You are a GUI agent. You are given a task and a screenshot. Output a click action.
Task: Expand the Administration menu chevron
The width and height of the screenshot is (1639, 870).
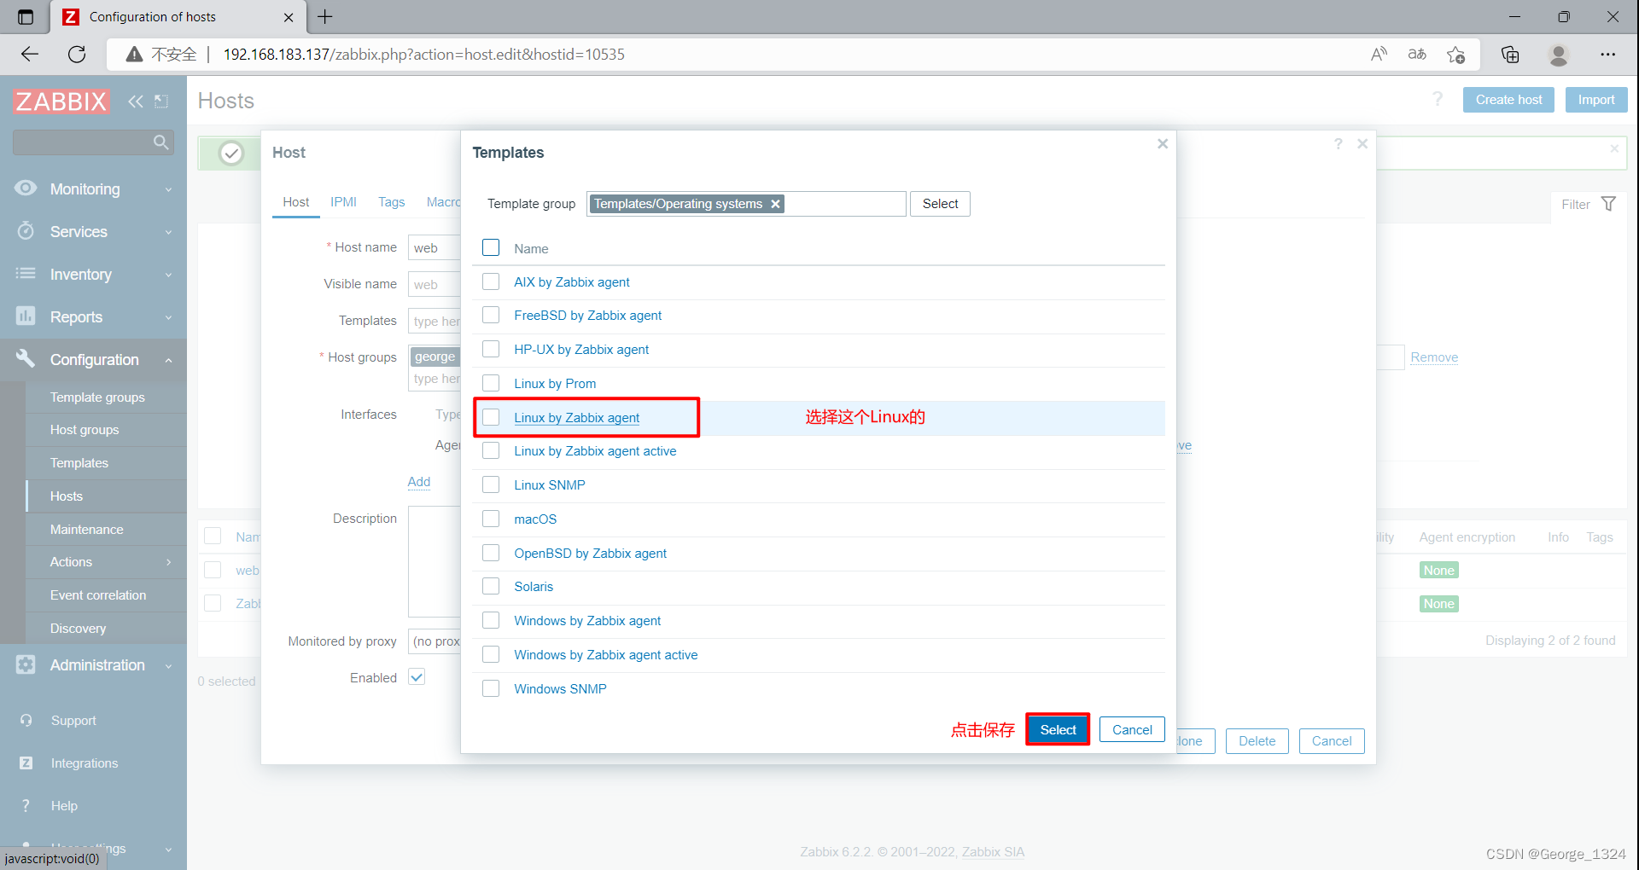tap(168, 665)
